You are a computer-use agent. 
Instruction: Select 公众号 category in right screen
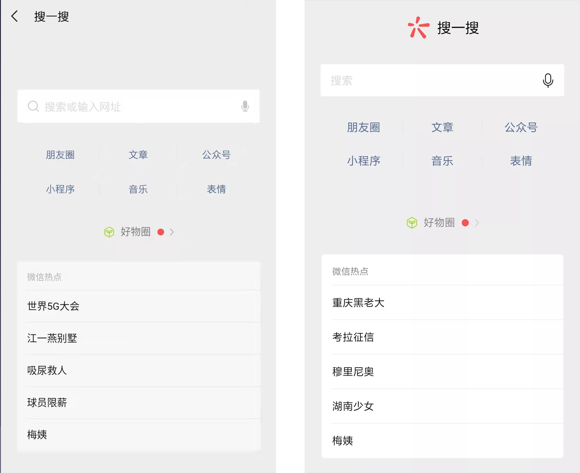point(521,127)
